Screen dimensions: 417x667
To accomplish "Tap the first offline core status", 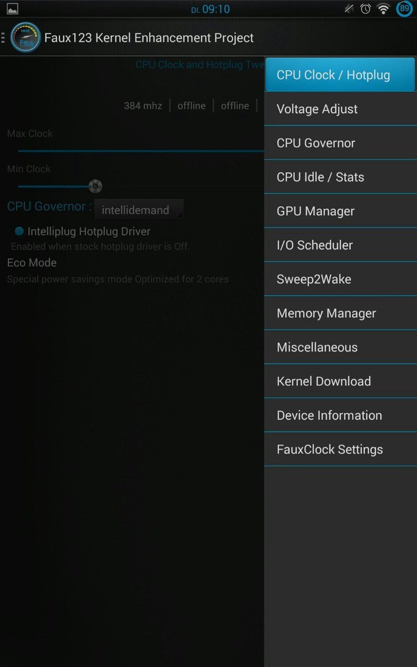I will tap(192, 106).
